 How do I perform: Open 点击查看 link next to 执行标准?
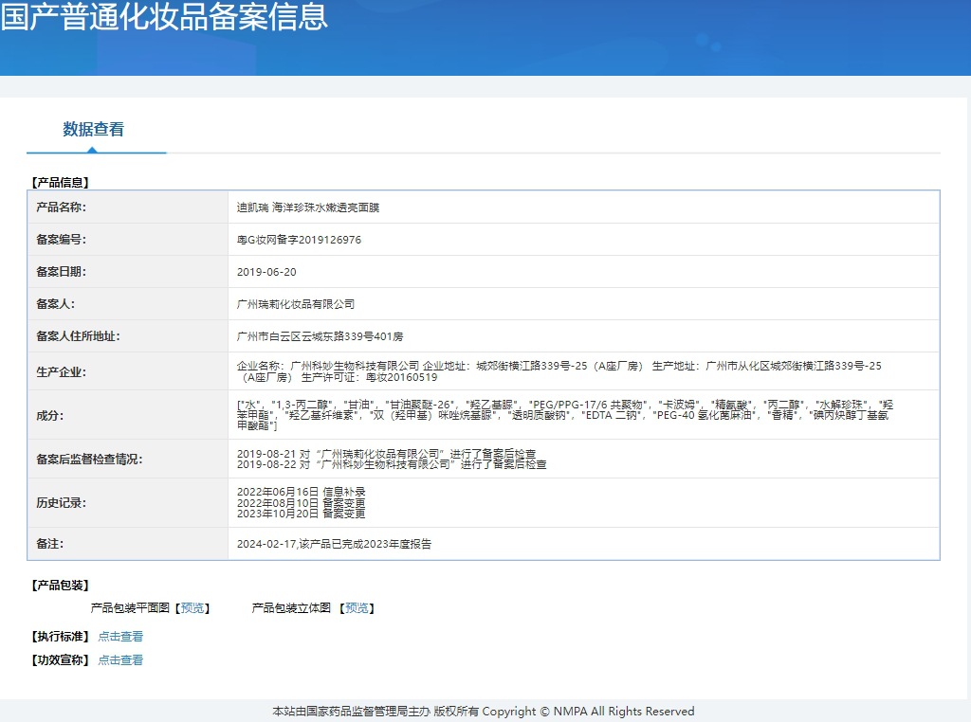(x=120, y=636)
